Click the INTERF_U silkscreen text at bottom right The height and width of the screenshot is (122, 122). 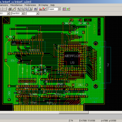click(x=96, y=99)
